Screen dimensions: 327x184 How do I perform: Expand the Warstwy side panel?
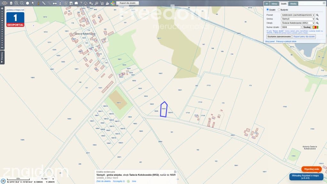(x=2, y=57)
